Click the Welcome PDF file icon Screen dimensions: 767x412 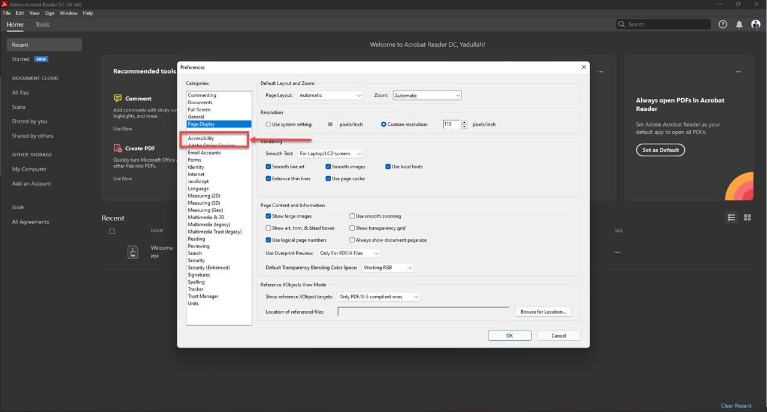[133, 252]
